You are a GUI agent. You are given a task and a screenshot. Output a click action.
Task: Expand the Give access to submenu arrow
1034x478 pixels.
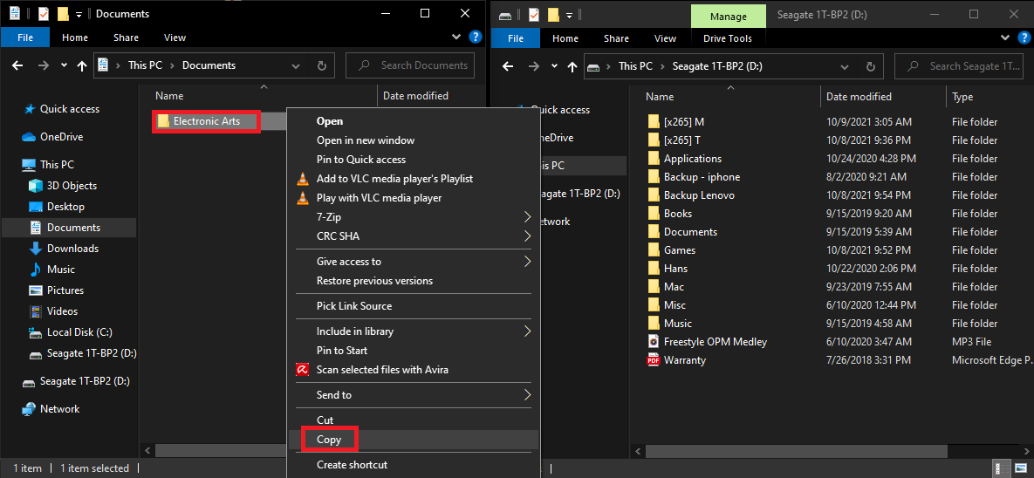(527, 262)
